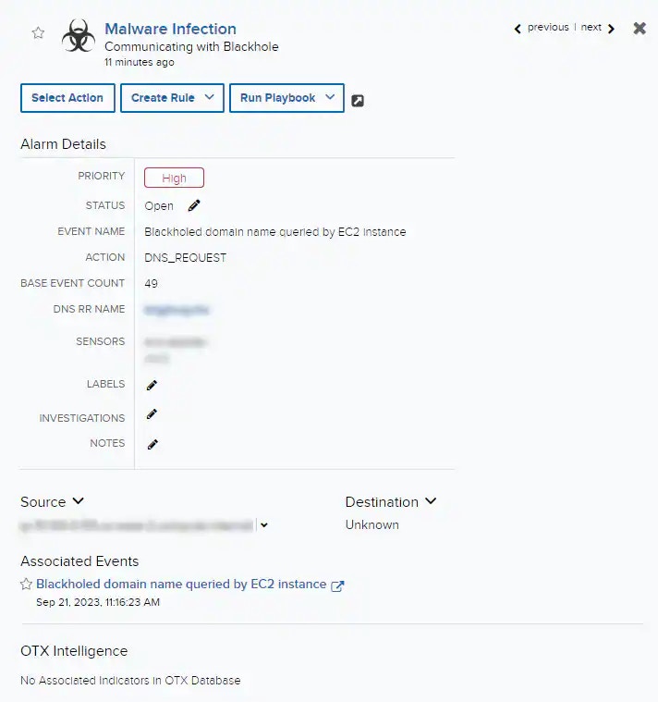The width and height of the screenshot is (658, 702).
Task: Star the Malware Infection alarm
Action: [x=38, y=32]
